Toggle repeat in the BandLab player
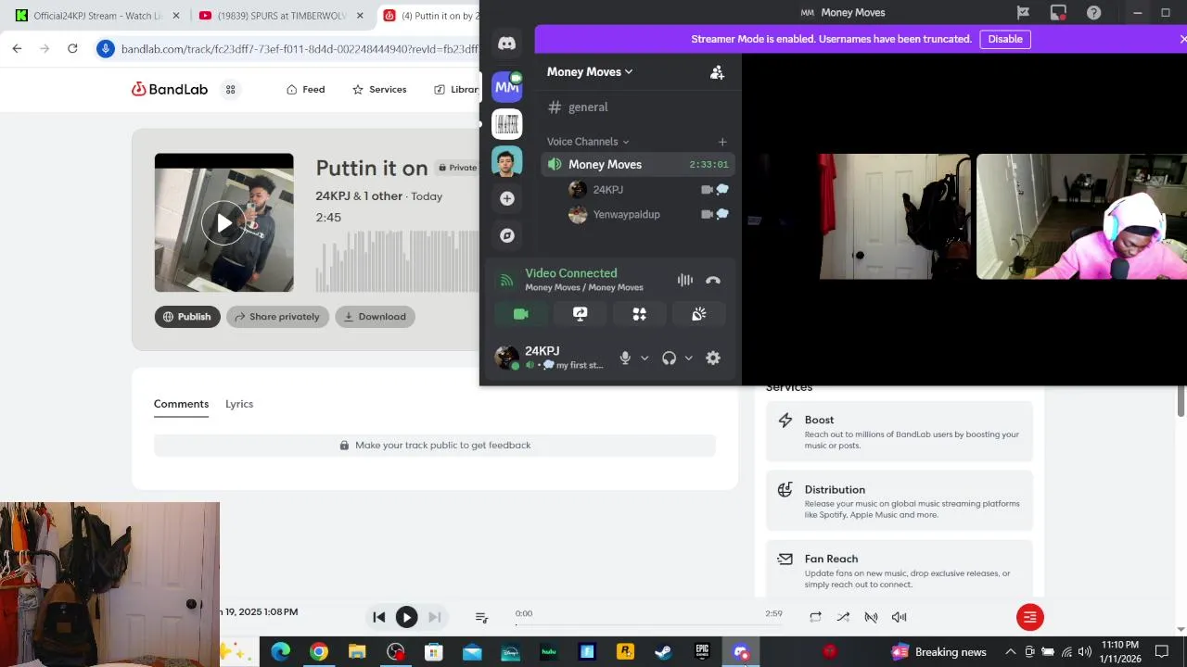 [815, 617]
